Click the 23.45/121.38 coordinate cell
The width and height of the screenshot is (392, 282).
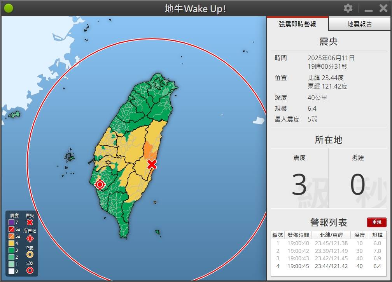pyautogui.click(x=331, y=243)
